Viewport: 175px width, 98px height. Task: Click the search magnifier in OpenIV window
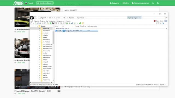coord(166,18)
